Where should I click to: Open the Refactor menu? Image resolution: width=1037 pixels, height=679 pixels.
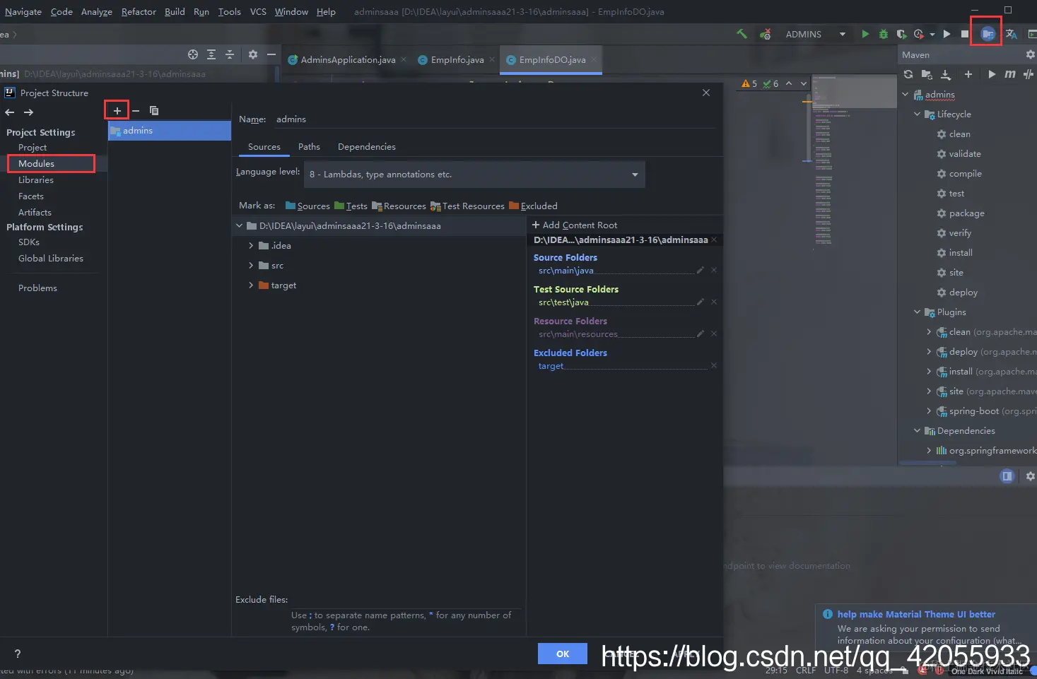tap(139, 11)
